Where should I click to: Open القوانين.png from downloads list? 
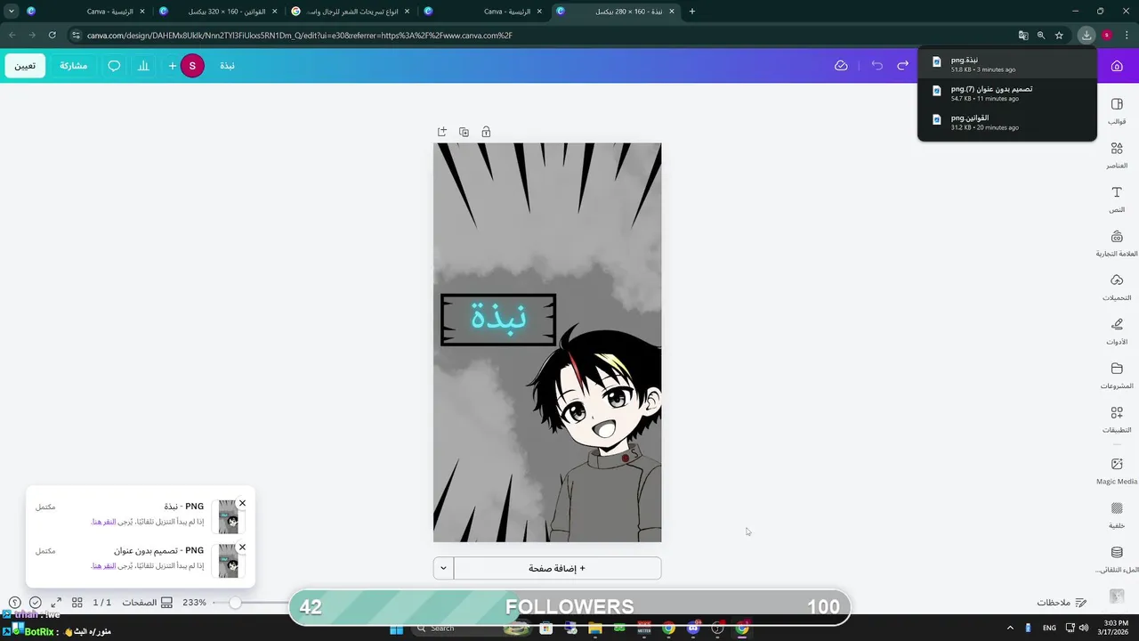pos(1006,121)
